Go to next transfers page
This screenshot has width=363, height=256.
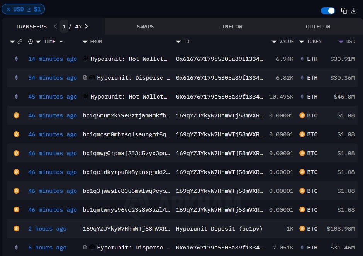(x=86, y=27)
